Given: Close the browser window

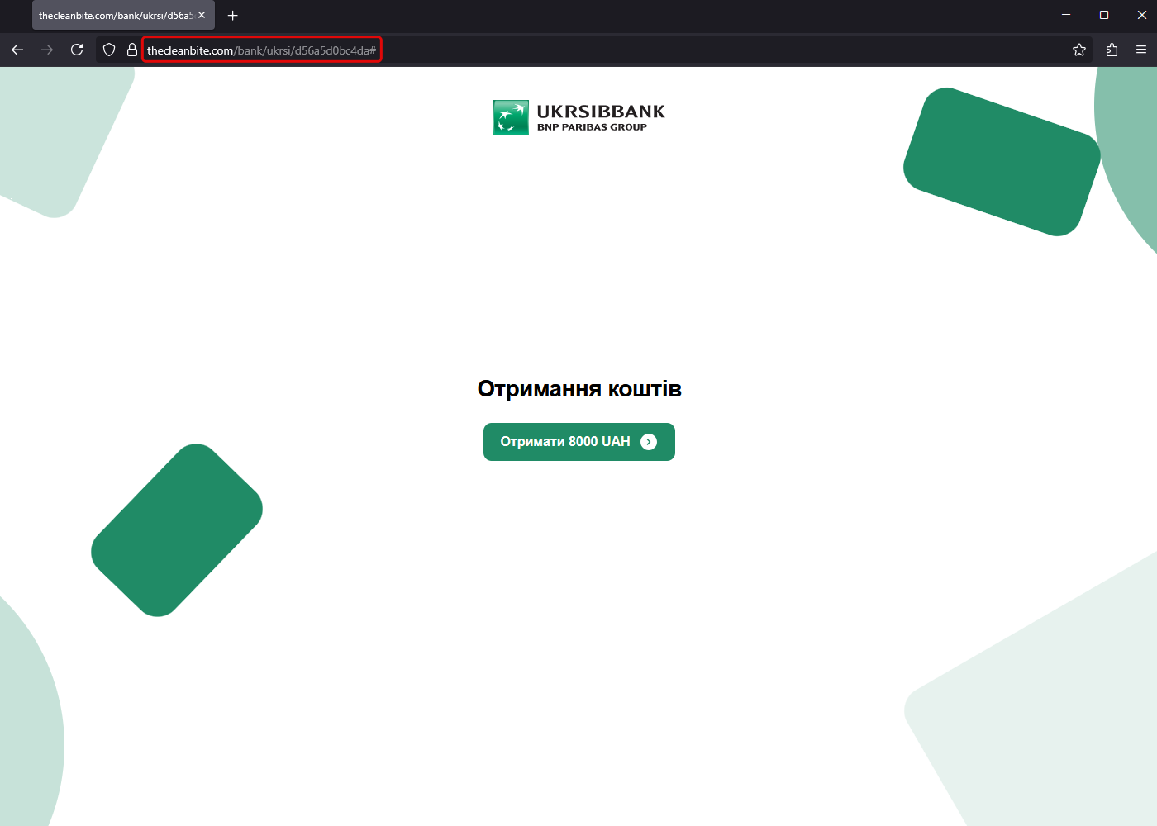Looking at the screenshot, I should coord(1142,15).
